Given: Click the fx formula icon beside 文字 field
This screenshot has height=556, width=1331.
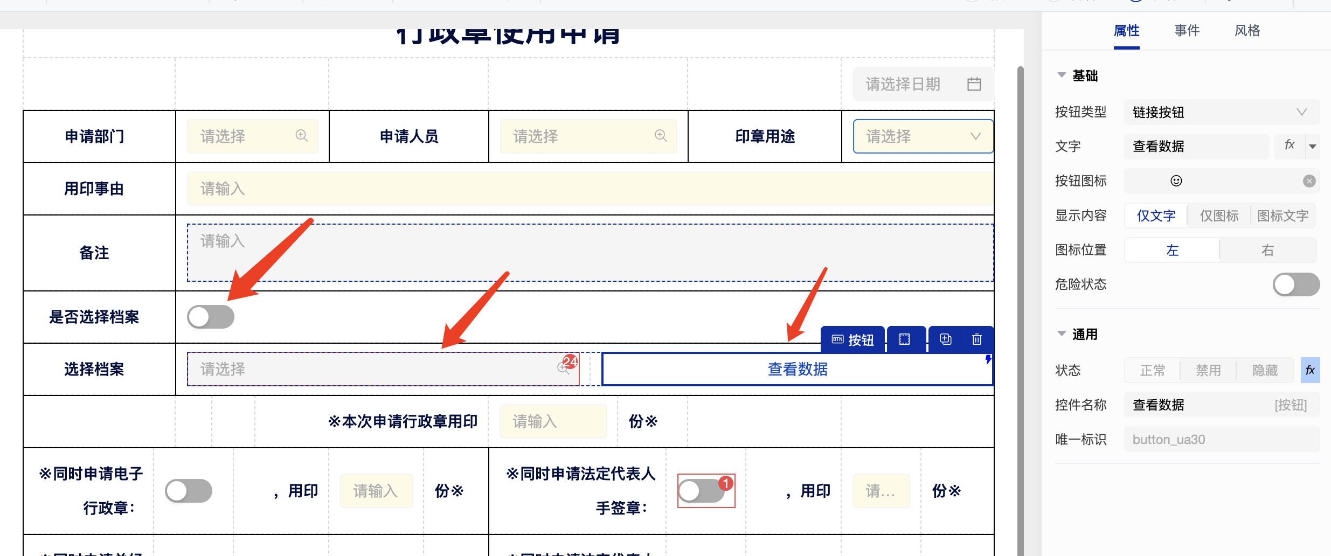Looking at the screenshot, I should click(1290, 145).
